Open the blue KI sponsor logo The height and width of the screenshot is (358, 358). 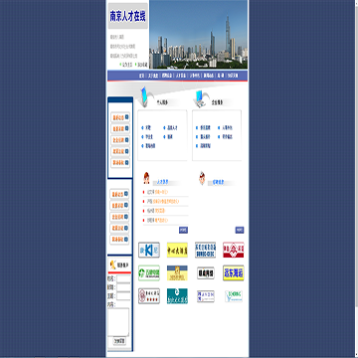pos(149,250)
